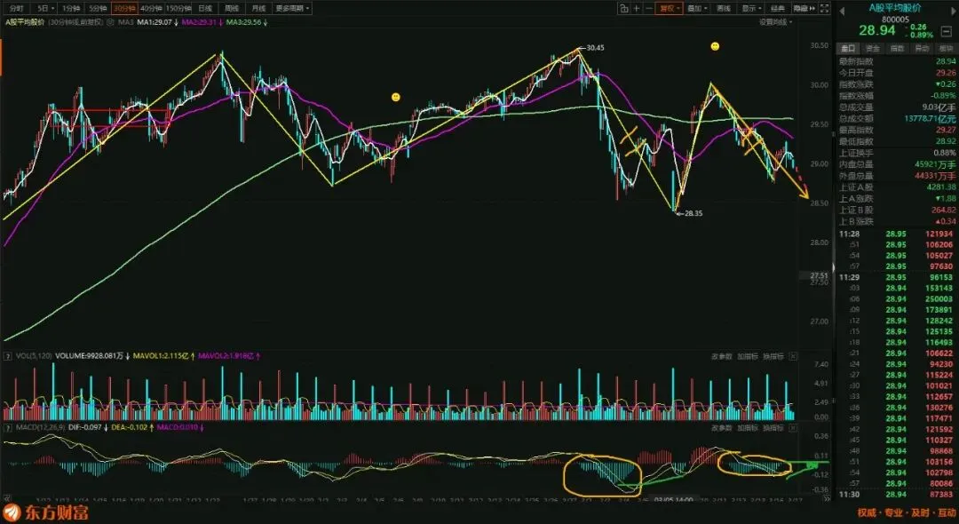Select the 150分钟 period
Image resolution: width=959 pixels, height=524 pixels.
178,9
